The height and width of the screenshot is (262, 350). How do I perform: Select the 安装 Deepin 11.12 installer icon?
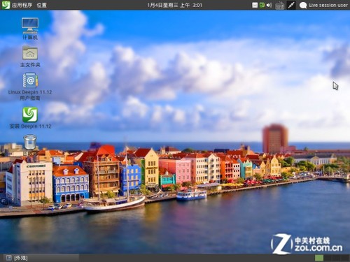[30, 118]
